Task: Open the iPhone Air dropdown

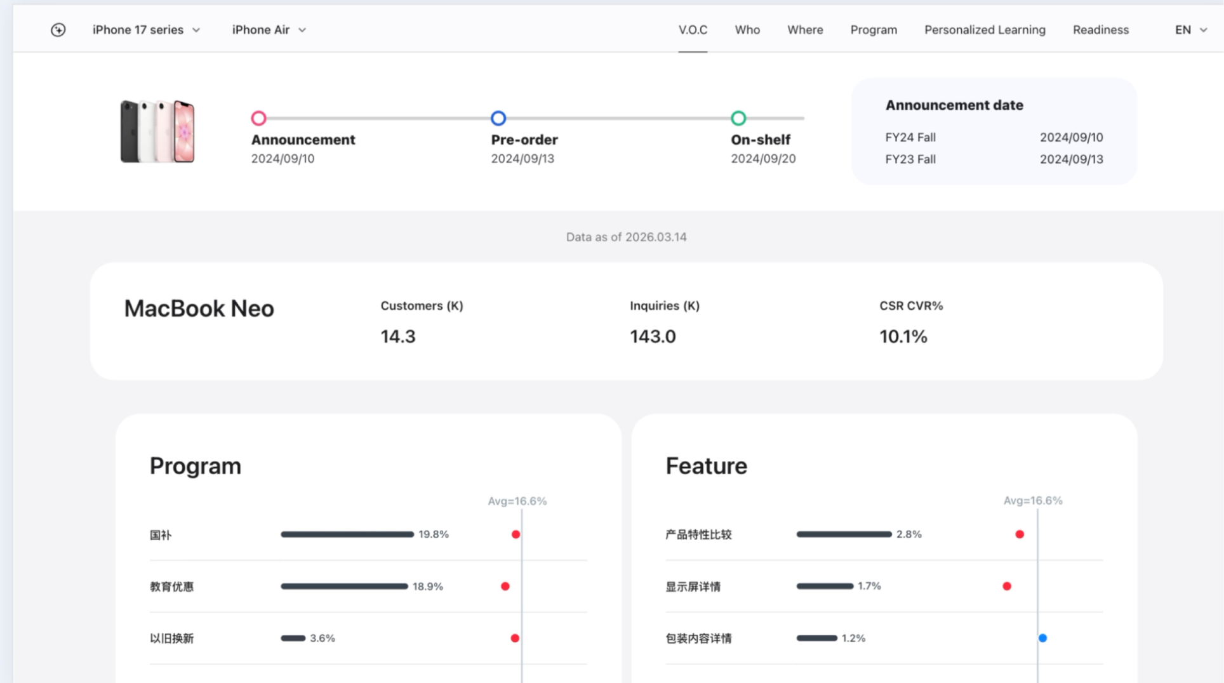Action: point(269,30)
